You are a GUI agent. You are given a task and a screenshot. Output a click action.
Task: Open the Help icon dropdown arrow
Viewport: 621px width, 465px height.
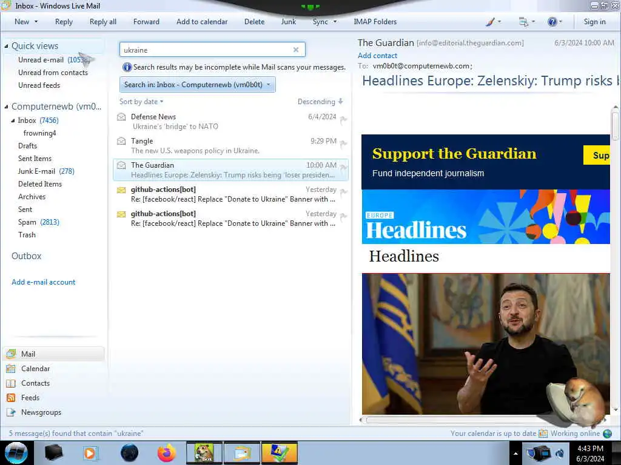tap(560, 22)
